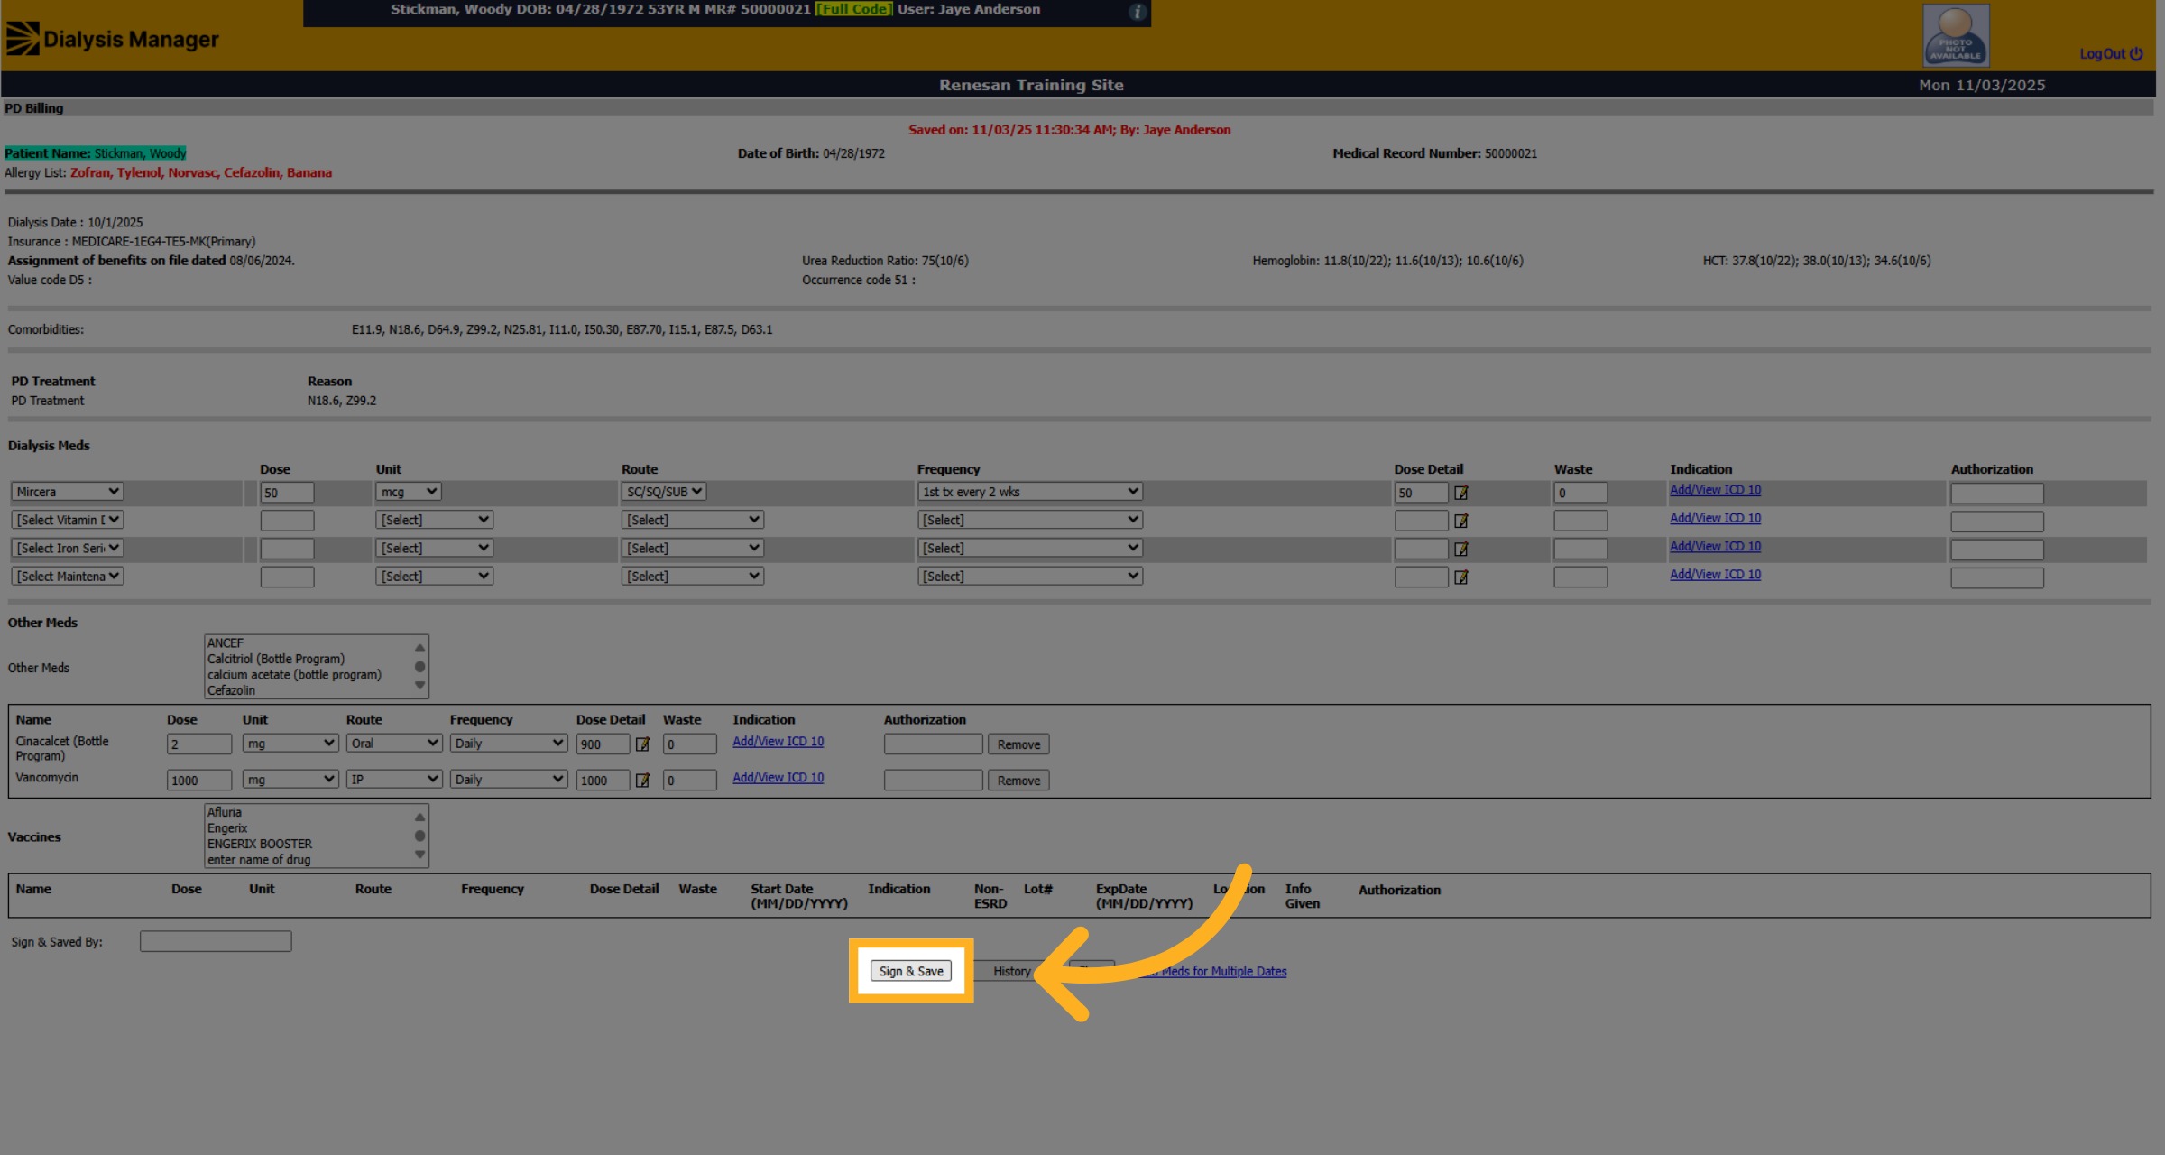The height and width of the screenshot is (1155, 2165).
Task: Open Dose Detail edit icon for Vitamin D row
Action: click(1461, 521)
